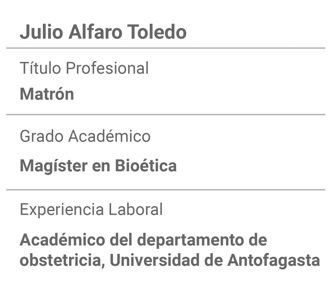Click the Universidad de Antofagasta text
The height and width of the screenshot is (290, 330).
pos(215,260)
